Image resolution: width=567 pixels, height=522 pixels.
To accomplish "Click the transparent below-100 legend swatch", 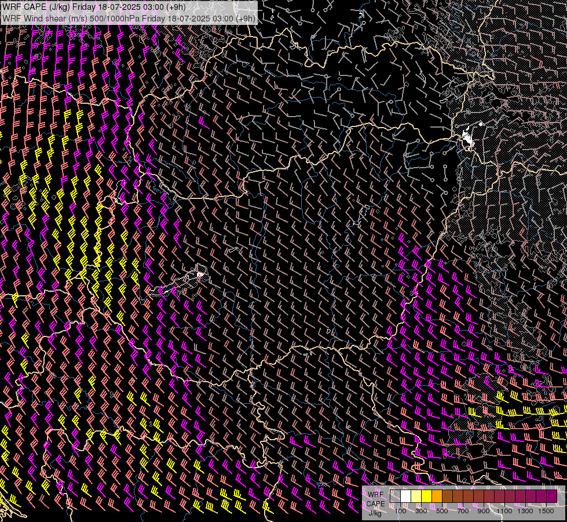I will (x=395, y=496).
